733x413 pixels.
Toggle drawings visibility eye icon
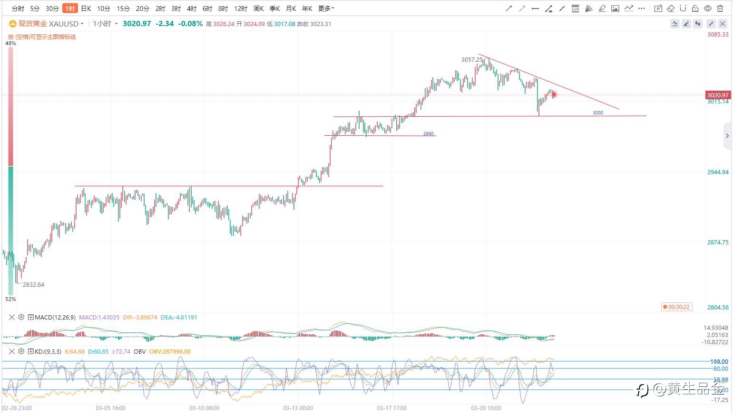click(707, 9)
